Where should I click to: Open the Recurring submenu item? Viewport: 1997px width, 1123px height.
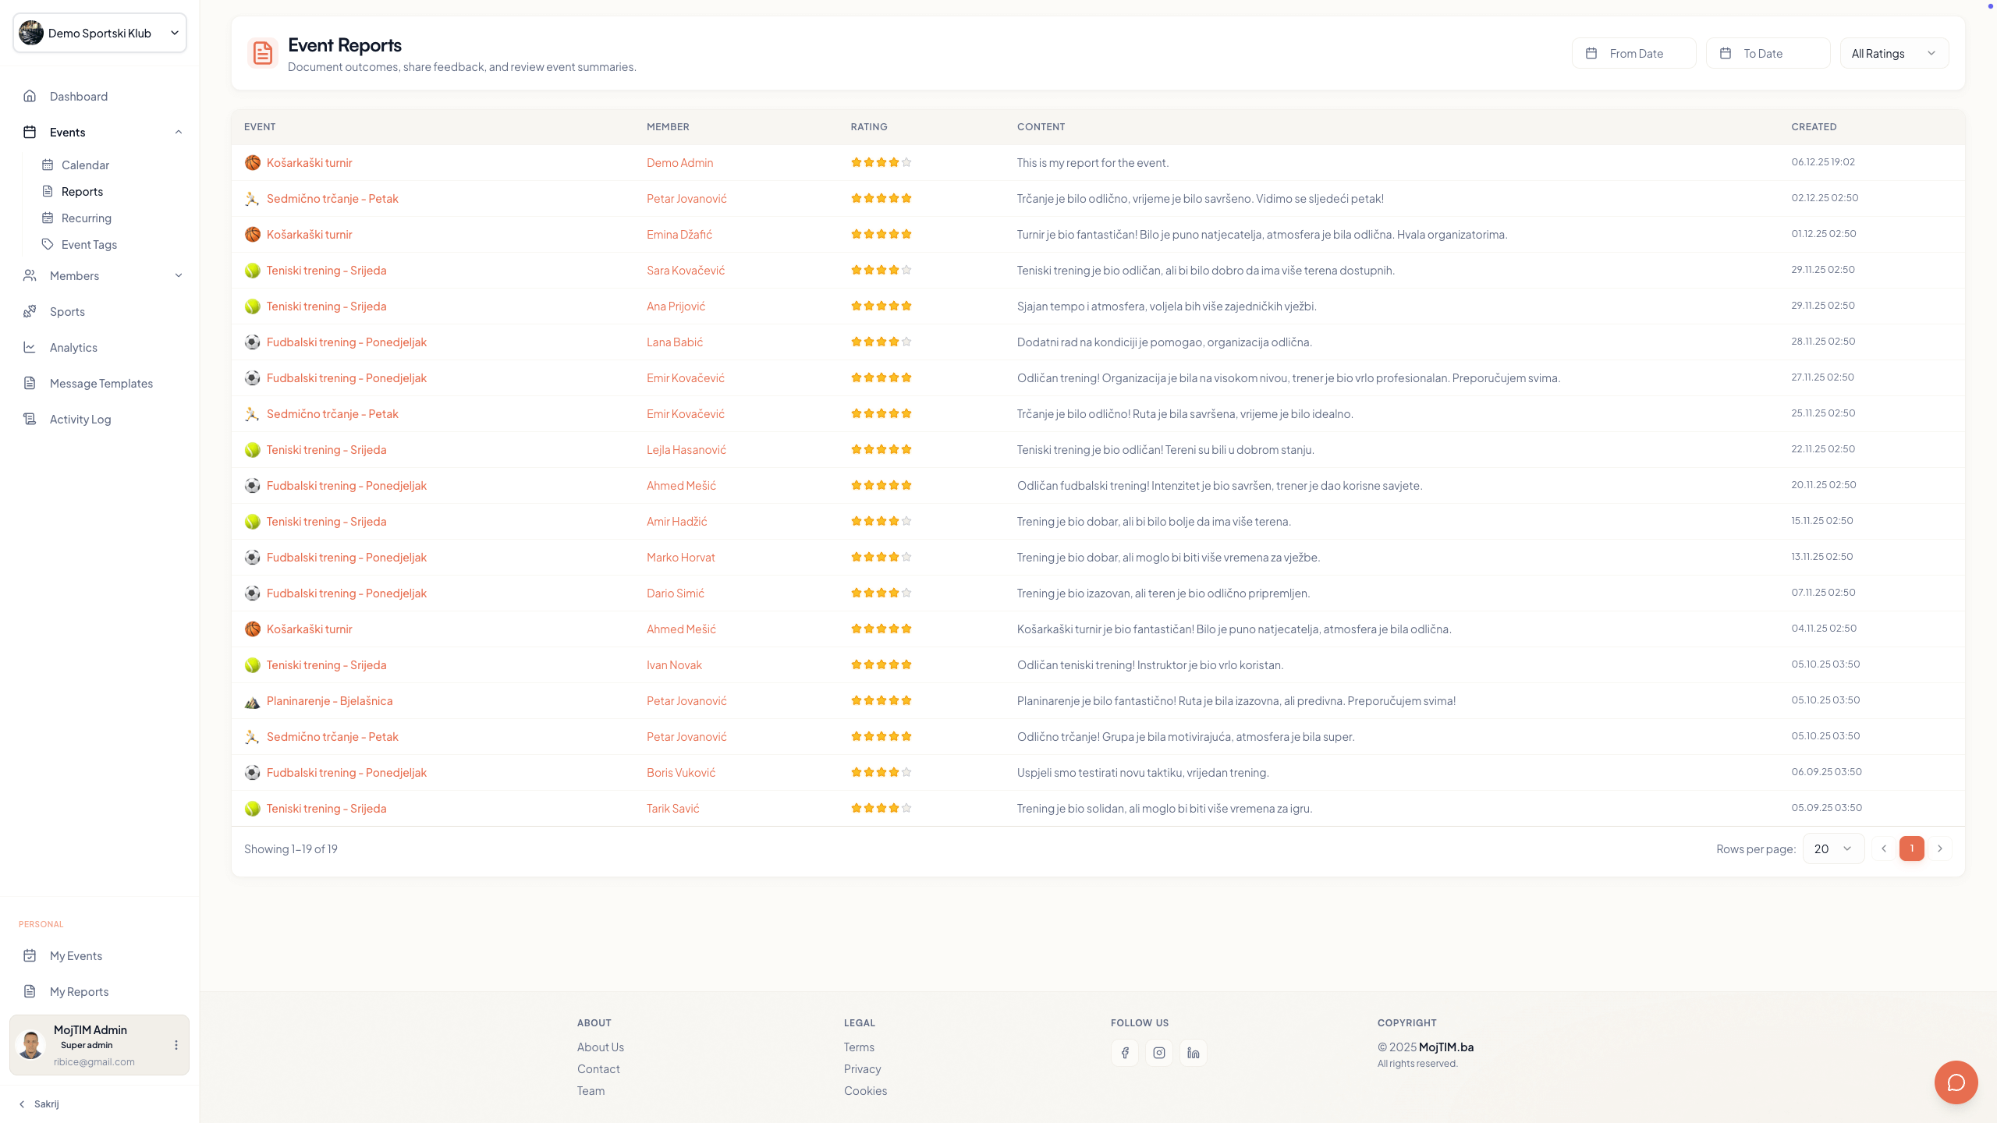tap(87, 218)
